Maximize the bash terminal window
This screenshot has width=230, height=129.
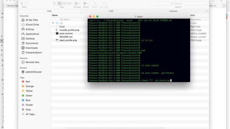[97, 16]
